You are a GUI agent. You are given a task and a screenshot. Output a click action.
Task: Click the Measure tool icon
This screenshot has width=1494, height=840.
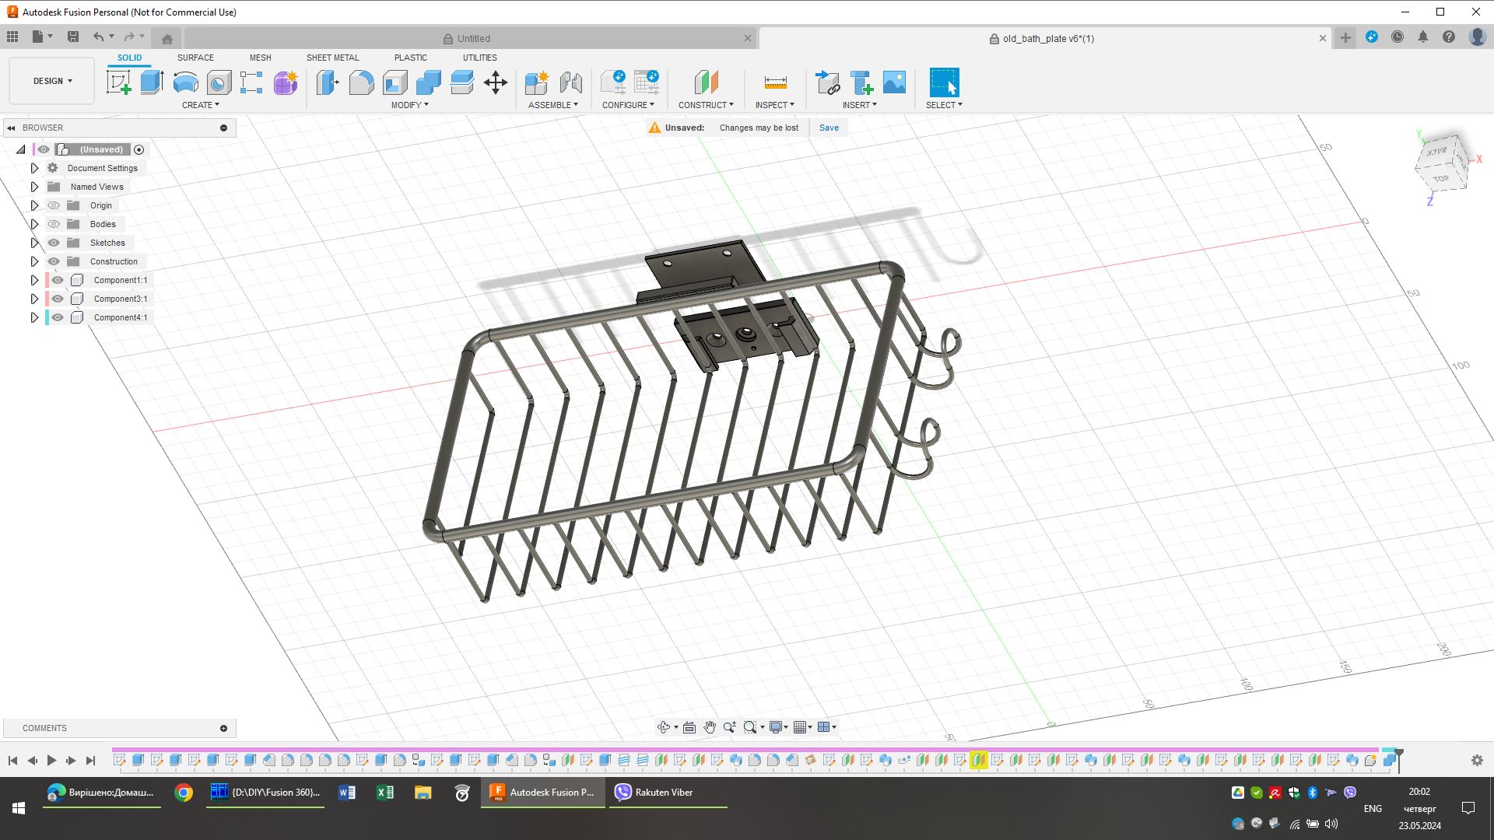tap(775, 82)
